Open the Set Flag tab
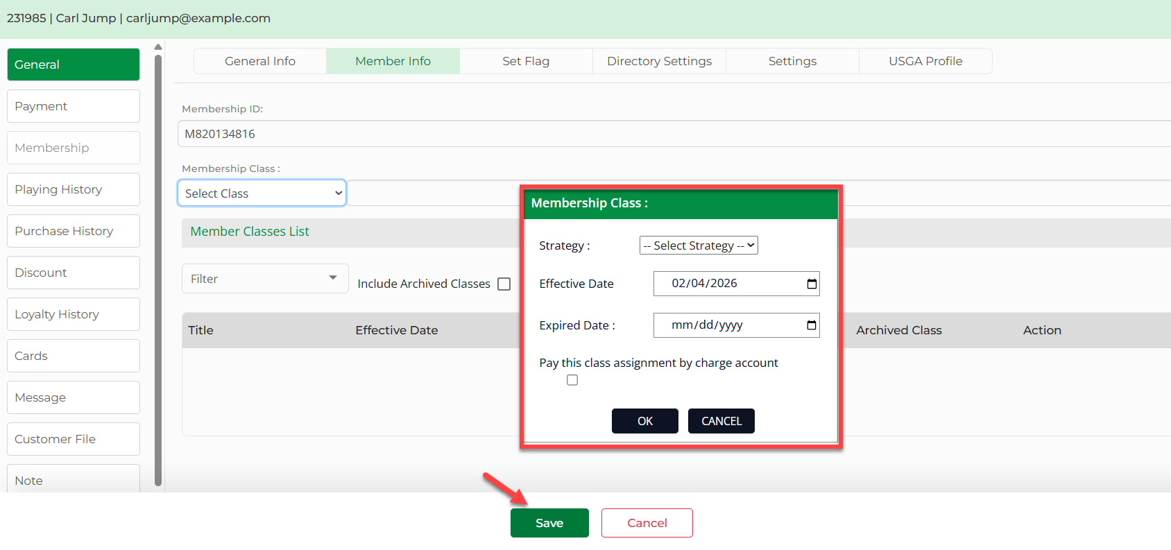 click(526, 61)
